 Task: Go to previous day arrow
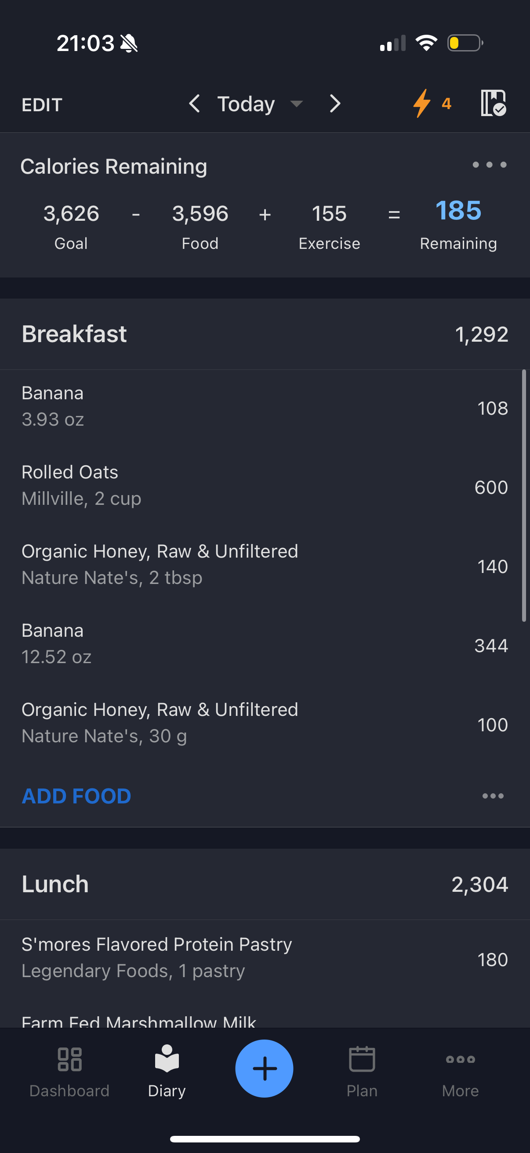coord(194,103)
